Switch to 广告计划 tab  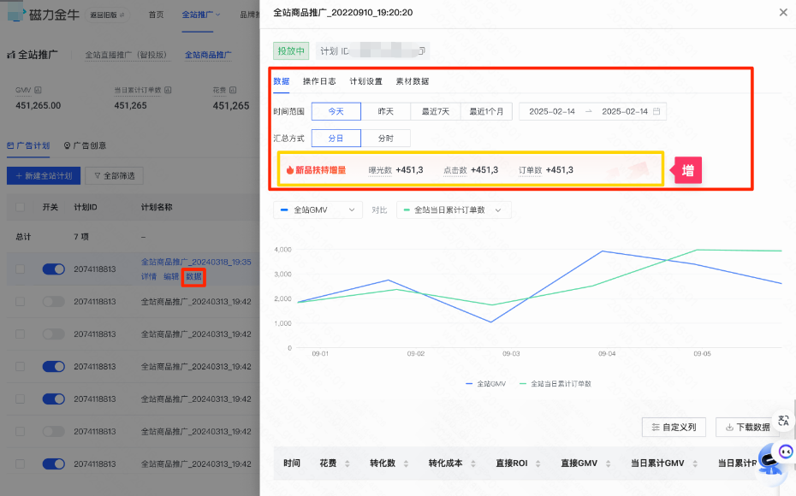[x=28, y=145]
